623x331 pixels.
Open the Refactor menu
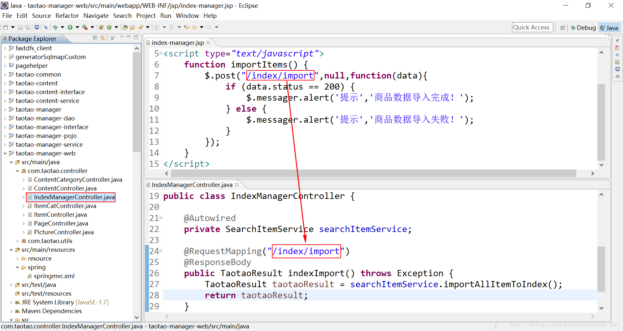[x=67, y=16]
